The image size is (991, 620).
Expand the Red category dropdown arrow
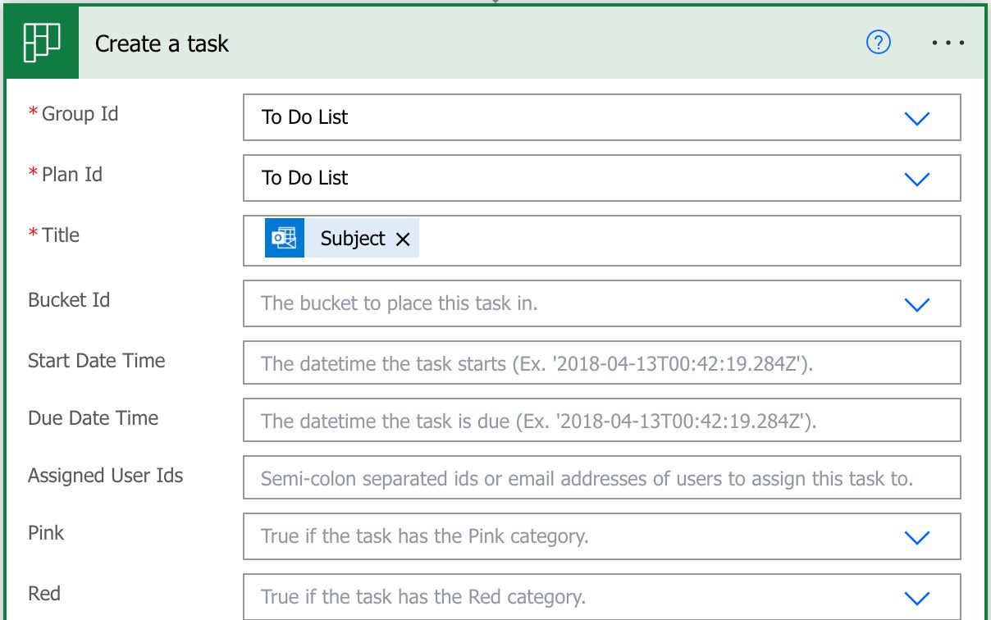916,598
